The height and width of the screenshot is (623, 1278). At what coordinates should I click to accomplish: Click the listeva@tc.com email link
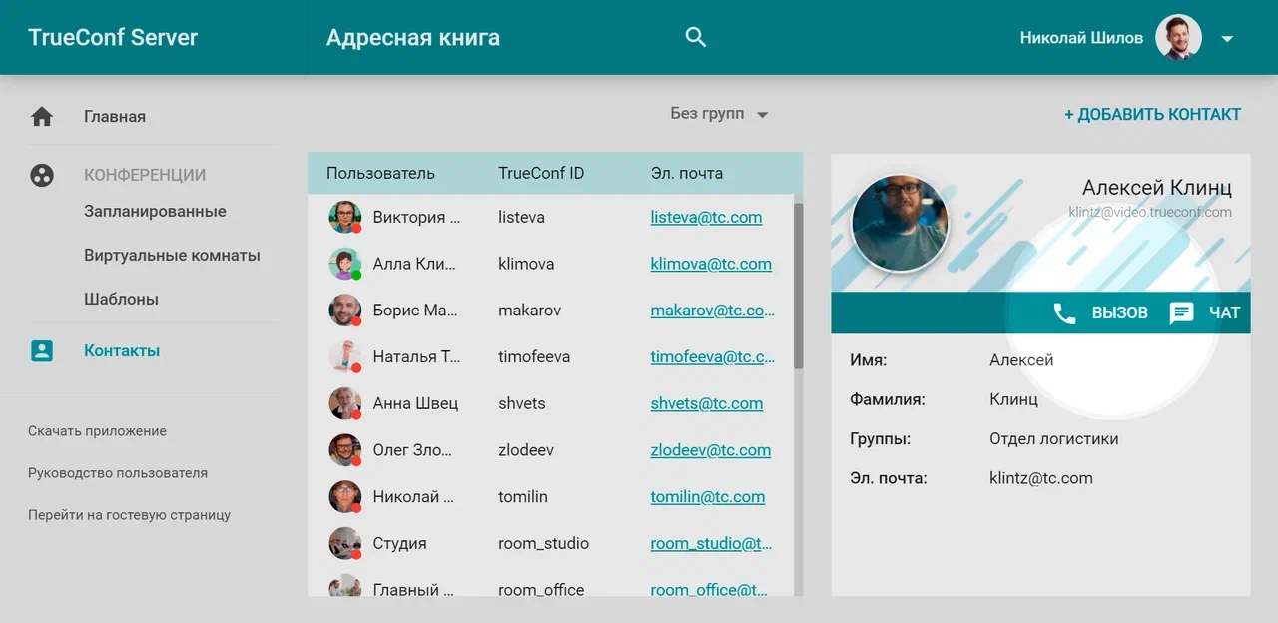point(706,217)
